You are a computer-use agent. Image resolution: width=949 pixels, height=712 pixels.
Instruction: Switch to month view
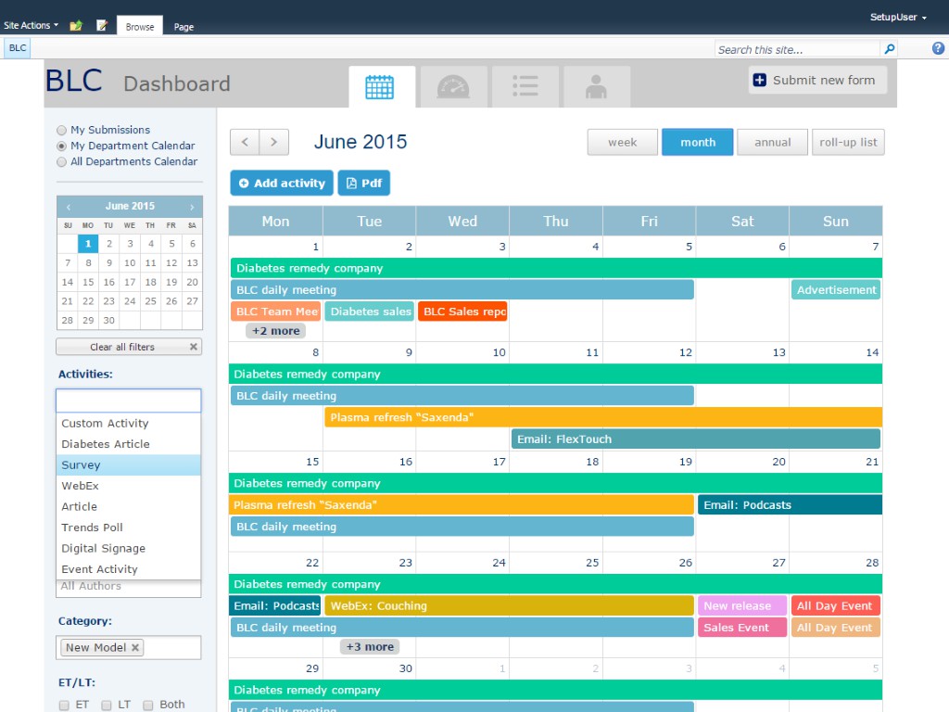(698, 142)
